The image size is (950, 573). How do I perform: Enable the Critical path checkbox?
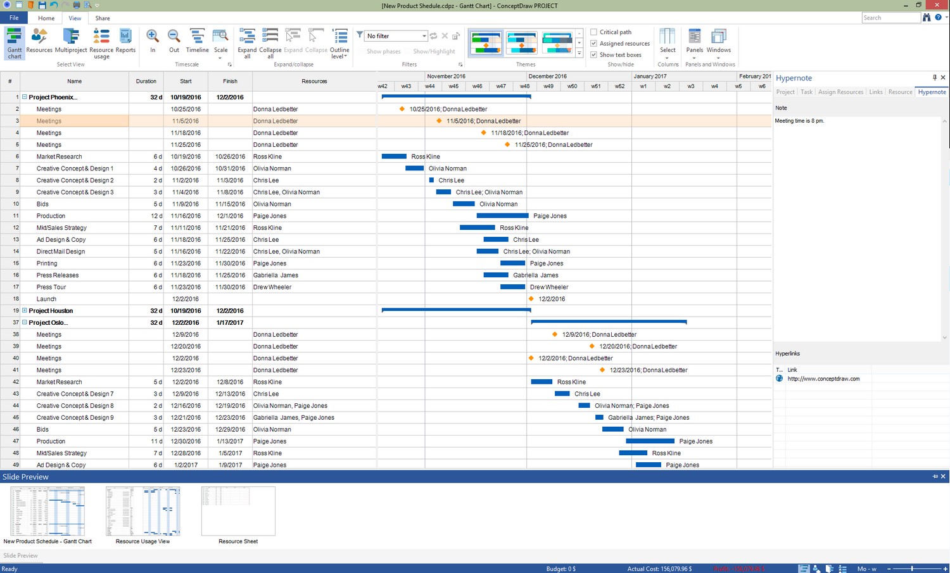pos(593,32)
